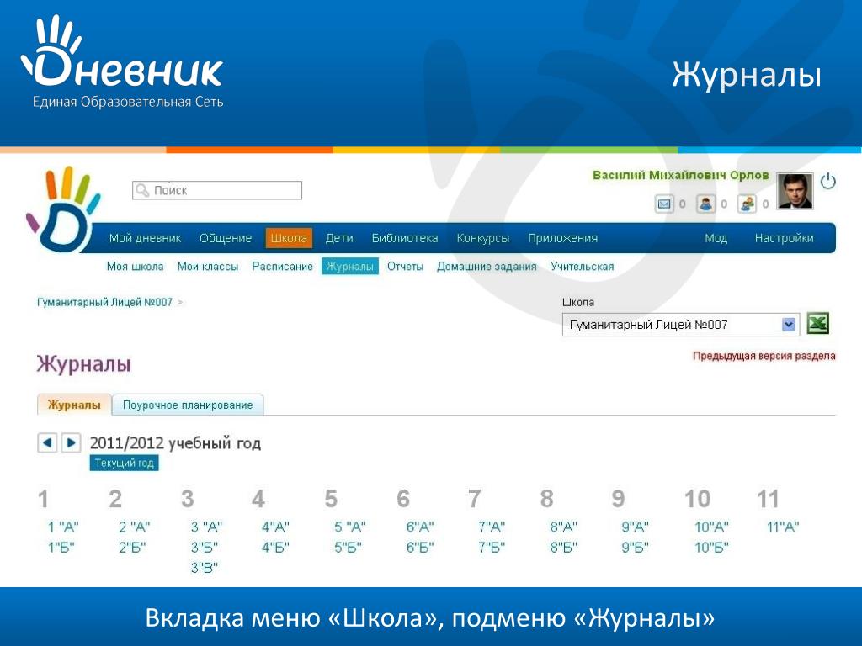Screen dimensions: 862x646
Task: Open journal for class 8"Б"
Action: click(564, 547)
